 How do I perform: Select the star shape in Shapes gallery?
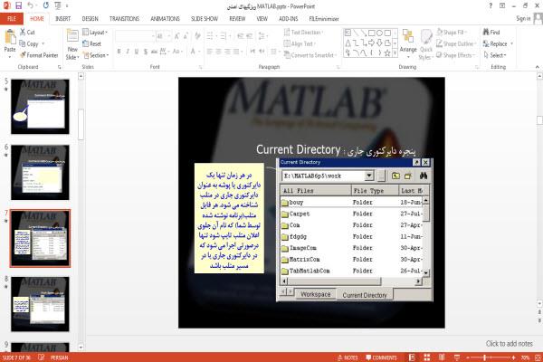pyautogui.click(x=387, y=53)
